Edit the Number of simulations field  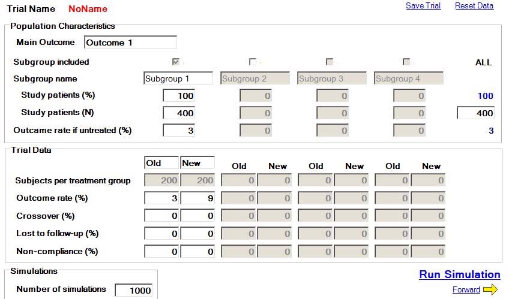pos(133,290)
